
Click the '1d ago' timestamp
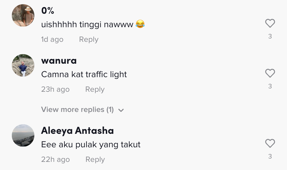coord(52,40)
